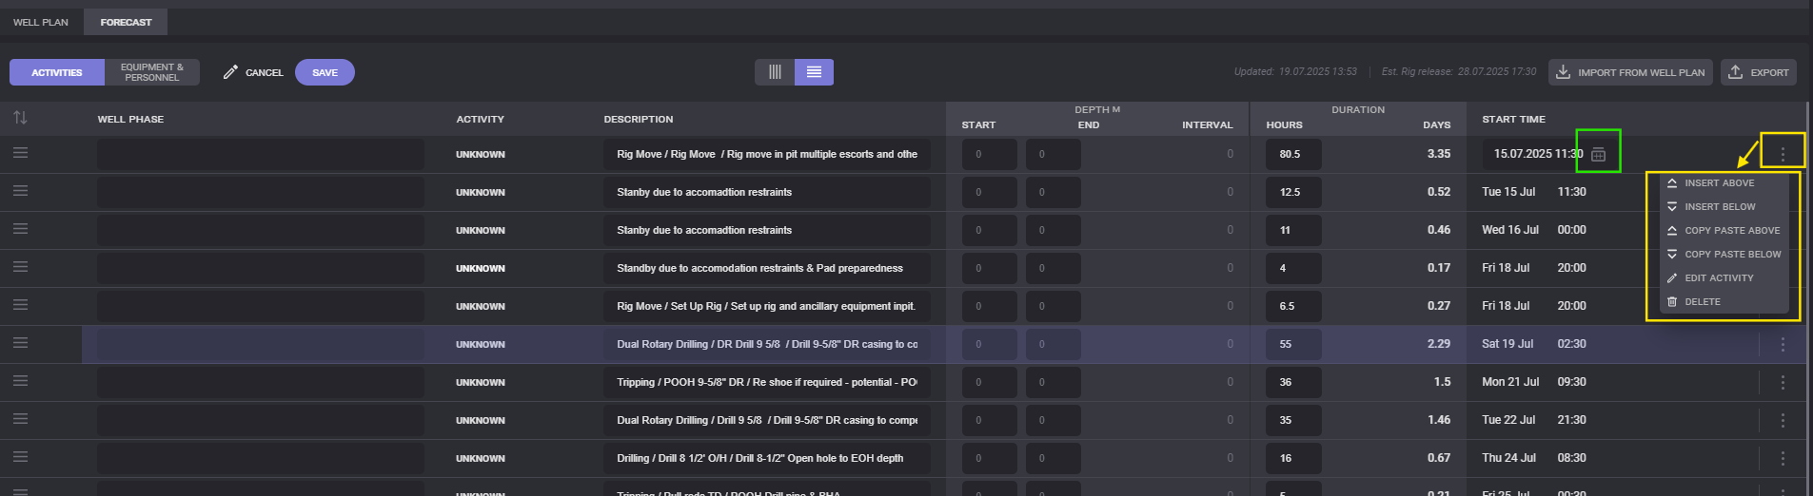Open three-dot menu for Tripping POOH row
The width and height of the screenshot is (1813, 496).
coord(1782,382)
